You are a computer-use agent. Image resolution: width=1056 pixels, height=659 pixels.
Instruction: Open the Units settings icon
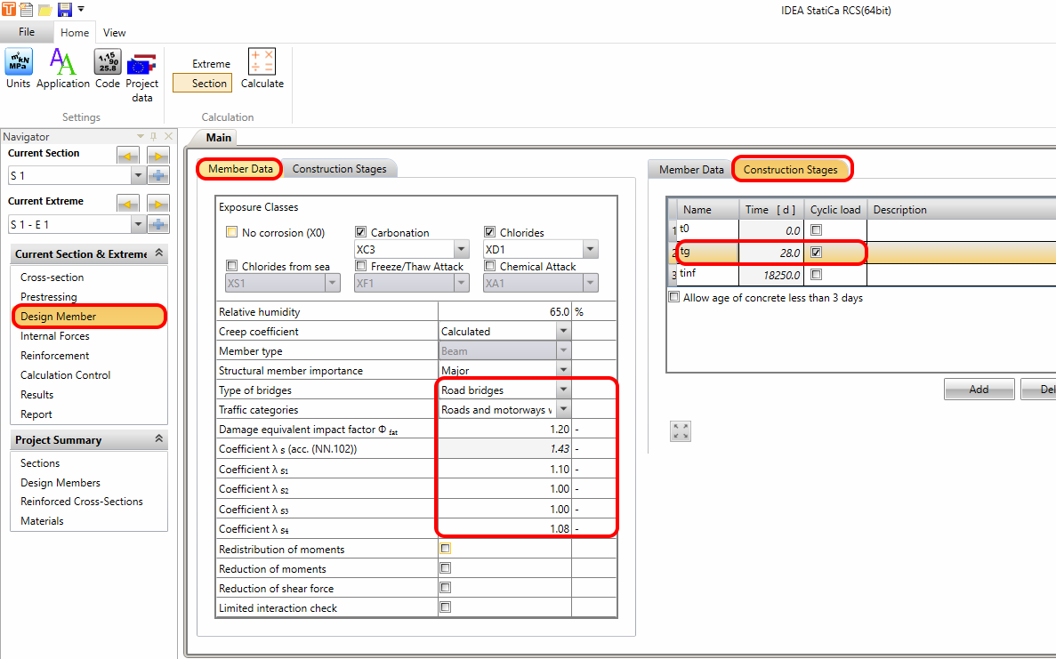[18, 62]
